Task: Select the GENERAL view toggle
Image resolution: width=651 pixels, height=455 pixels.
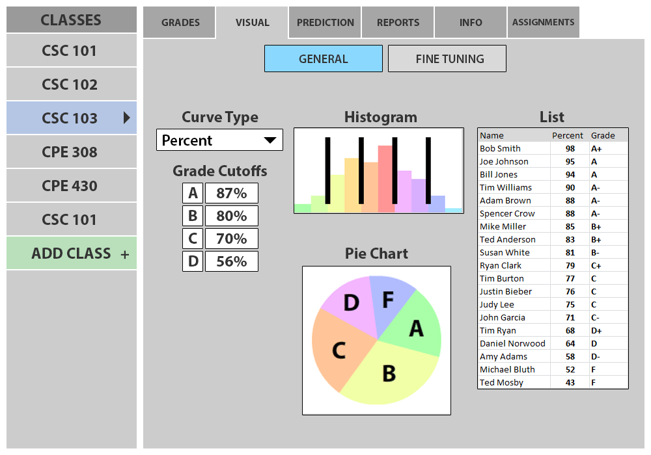Action: coord(324,58)
